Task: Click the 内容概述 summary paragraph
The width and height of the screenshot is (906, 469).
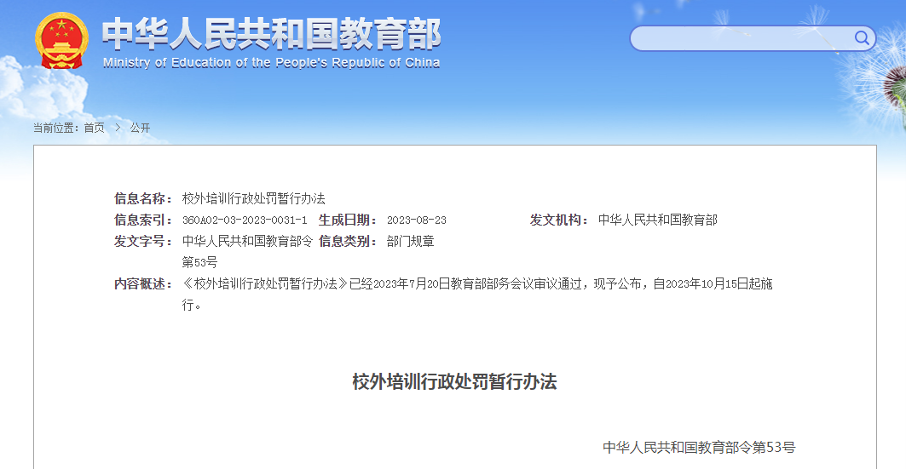Action: pyautogui.click(x=477, y=283)
